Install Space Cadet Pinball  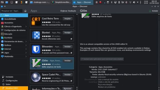pyautogui.click(x=67, y=74)
